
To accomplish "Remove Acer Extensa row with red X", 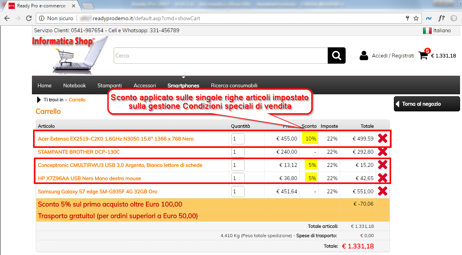I will coord(383,139).
